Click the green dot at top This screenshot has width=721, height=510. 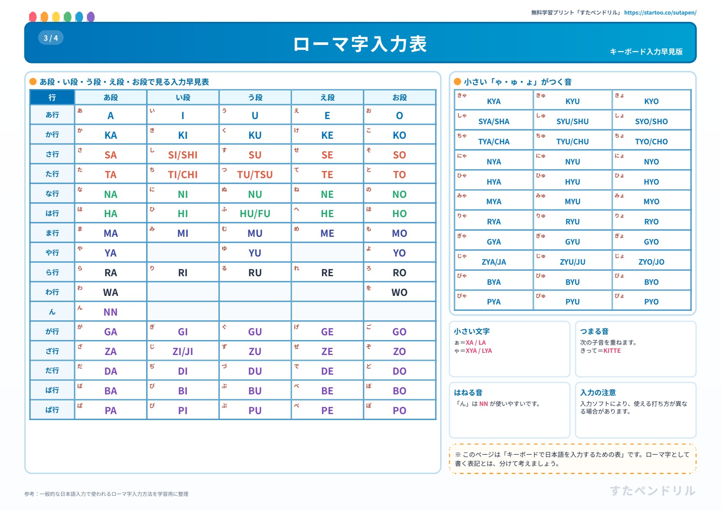point(67,17)
